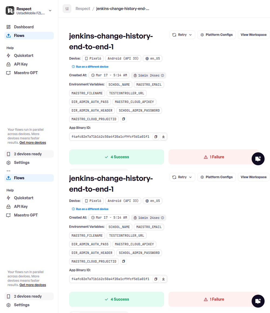Open the upper Maestro GPT sparkle icon
This screenshot has height=313, width=270.
click(9, 73)
